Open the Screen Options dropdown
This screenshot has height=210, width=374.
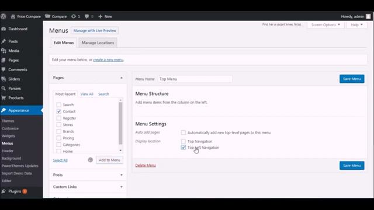pyautogui.click(x=325, y=24)
